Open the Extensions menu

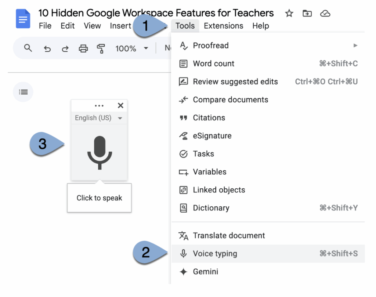click(223, 26)
